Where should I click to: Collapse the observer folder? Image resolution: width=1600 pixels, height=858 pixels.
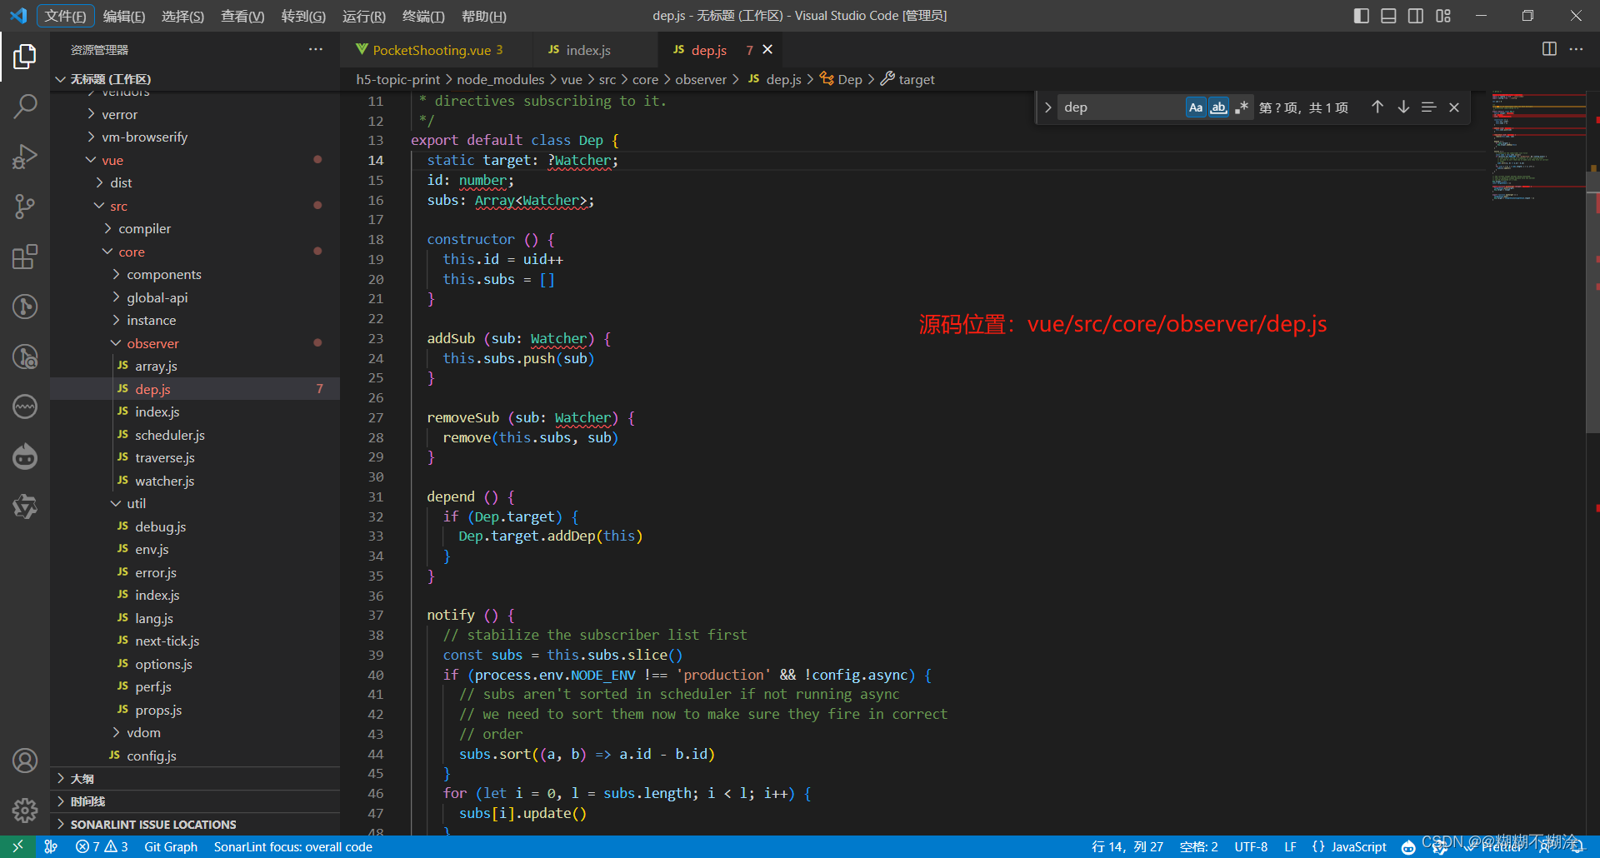click(116, 343)
